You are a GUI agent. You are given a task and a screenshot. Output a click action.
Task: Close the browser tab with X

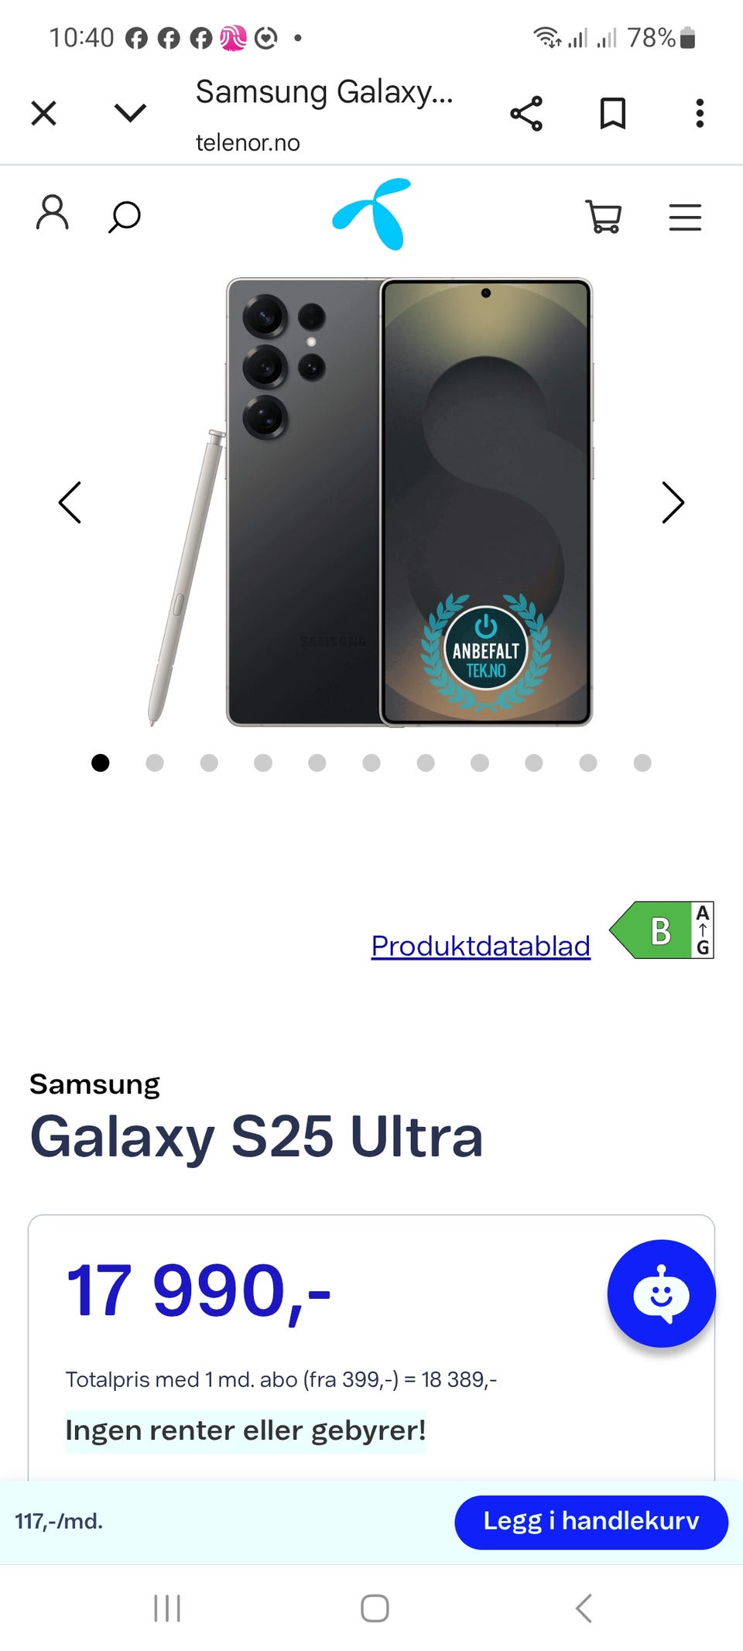coord(44,113)
